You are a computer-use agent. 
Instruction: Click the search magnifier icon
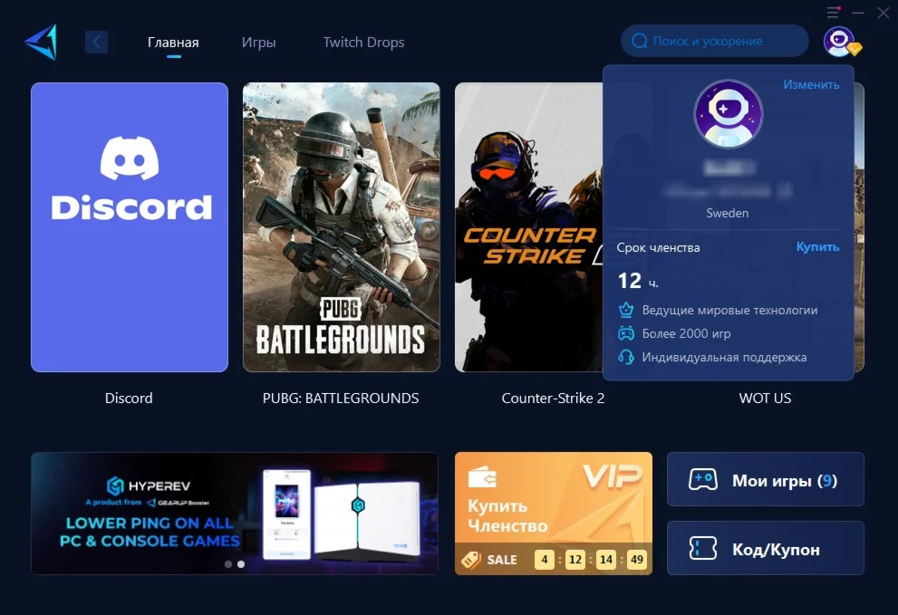(x=639, y=42)
